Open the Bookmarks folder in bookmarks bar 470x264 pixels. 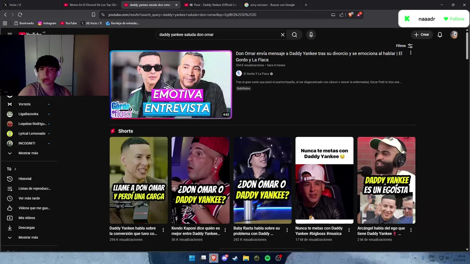(x=24, y=23)
